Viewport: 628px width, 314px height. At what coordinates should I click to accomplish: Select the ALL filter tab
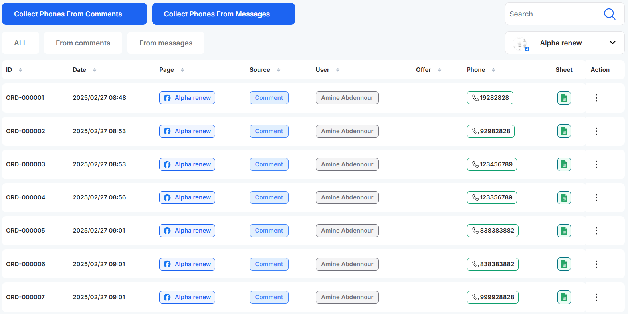pyautogui.click(x=20, y=43)
